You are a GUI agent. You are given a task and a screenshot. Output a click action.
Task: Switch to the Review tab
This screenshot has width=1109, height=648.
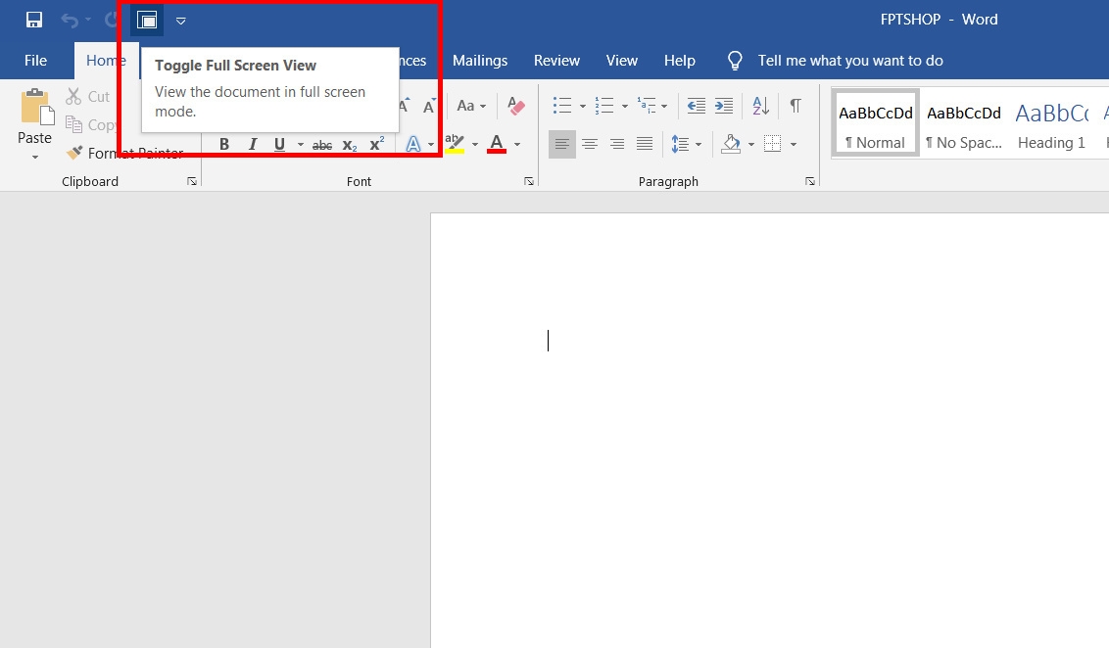(556, 60)
